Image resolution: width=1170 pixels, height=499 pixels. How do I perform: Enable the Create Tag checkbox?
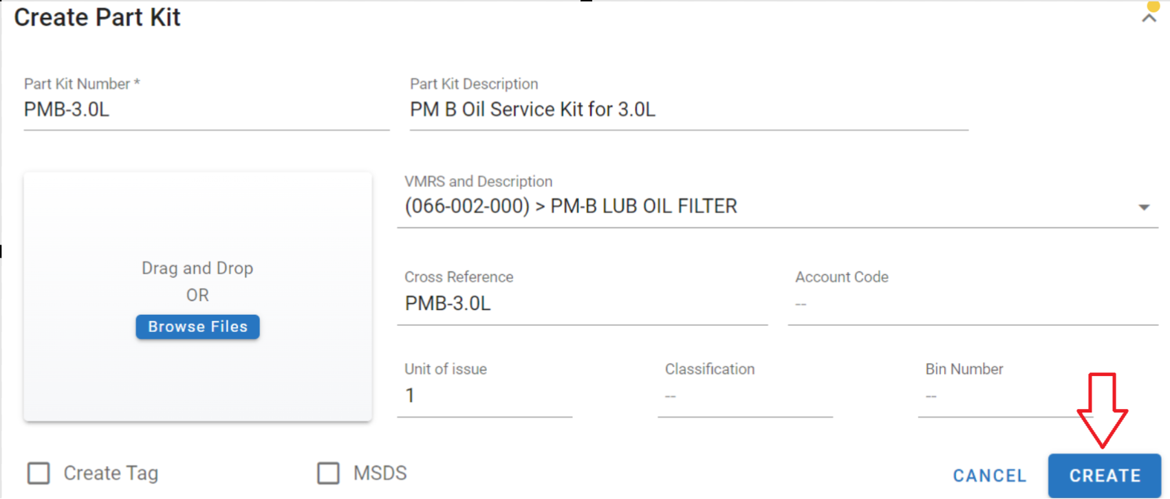point(39,473)
